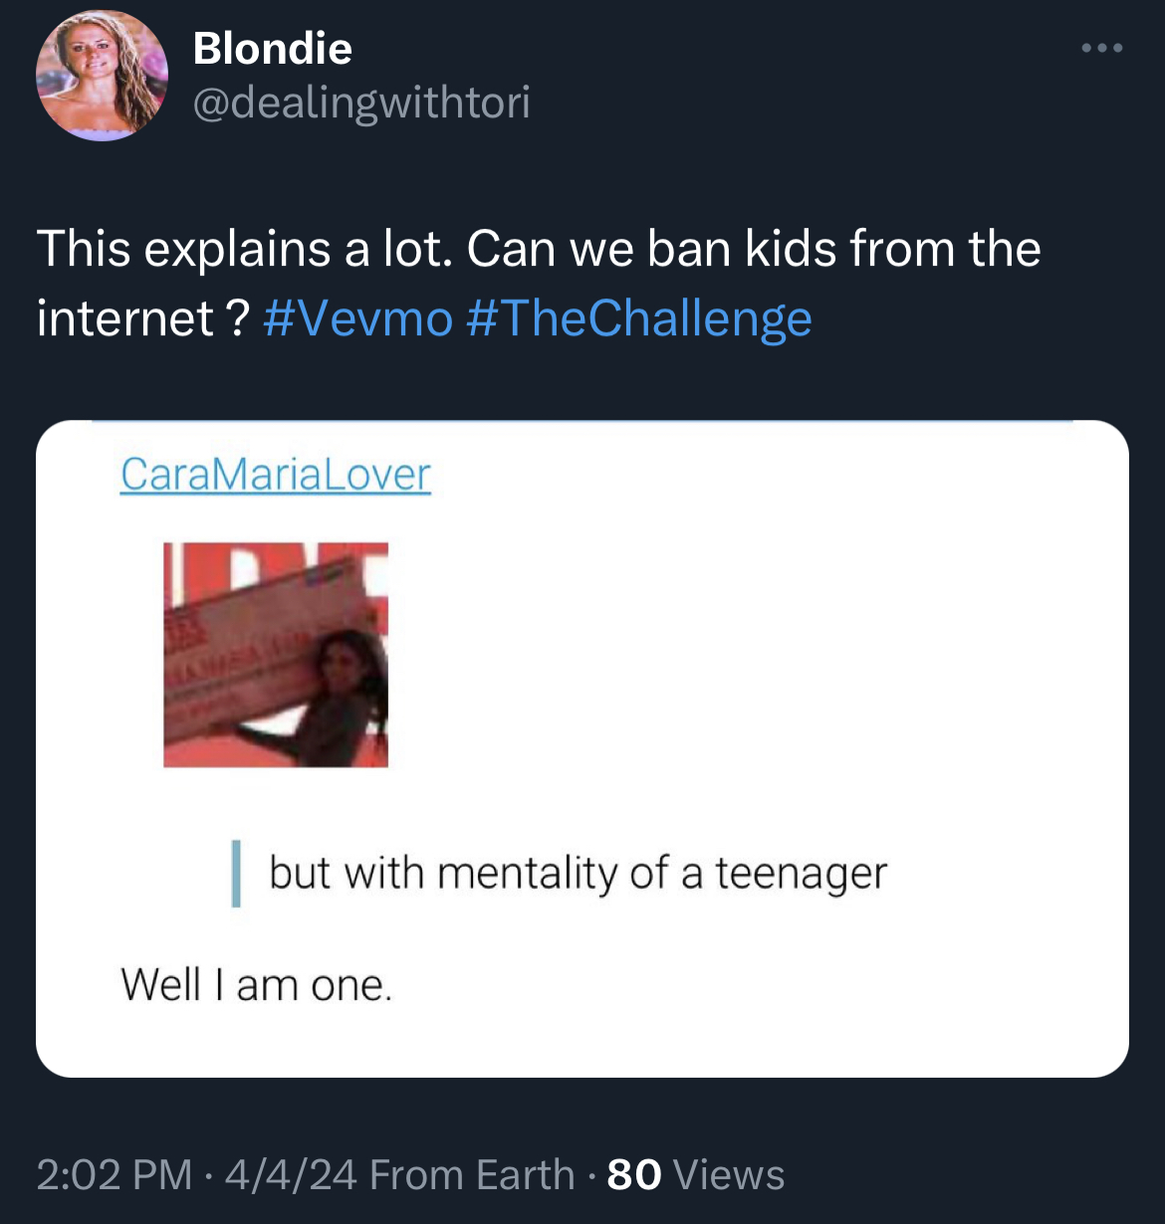Open the three-dot more options menu

tap(1103, 48)
